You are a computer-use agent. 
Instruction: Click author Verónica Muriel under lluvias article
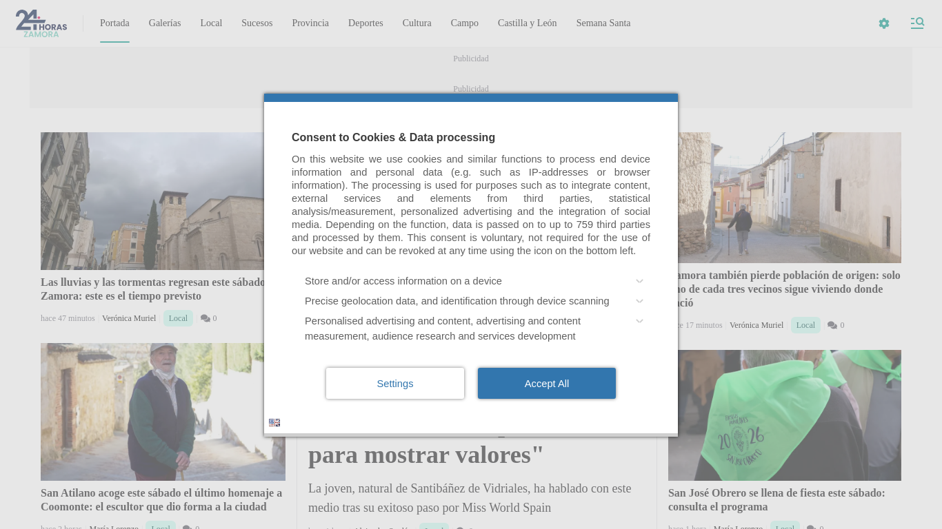(129, 318)
